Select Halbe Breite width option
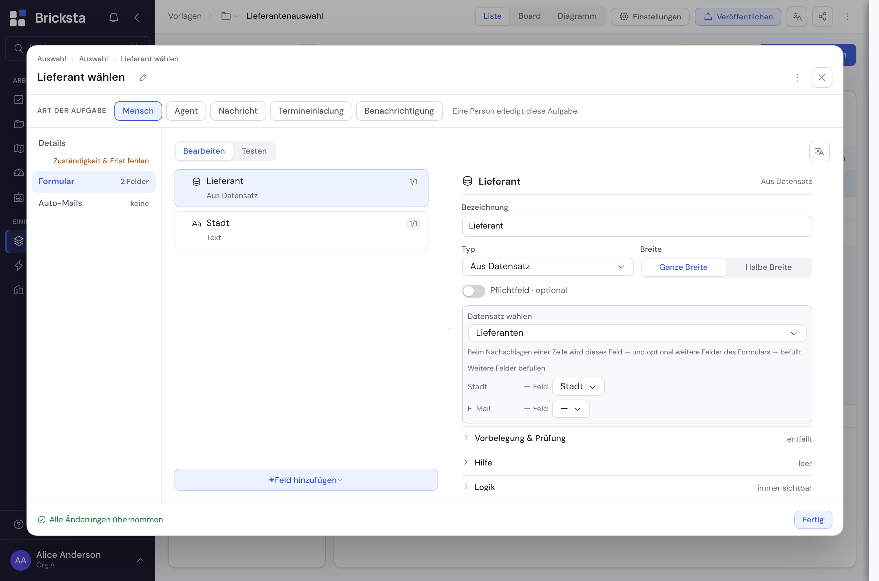The height and width of the screenshot is (581, 879). point(768,267)
